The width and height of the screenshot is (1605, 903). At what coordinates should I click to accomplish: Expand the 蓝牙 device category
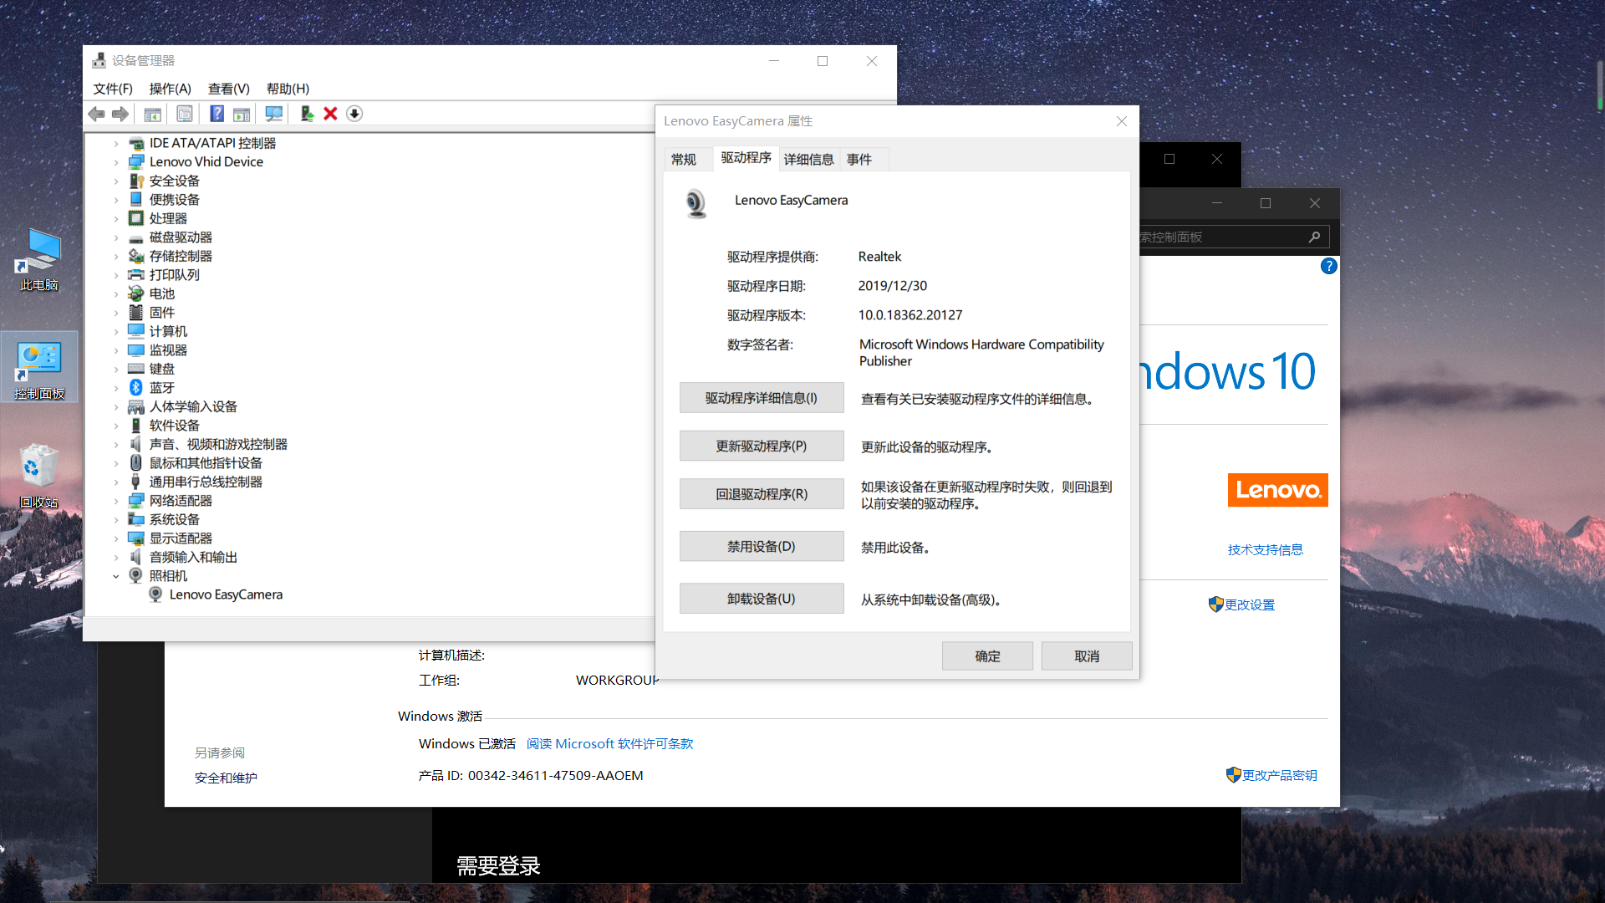[116, 388]
